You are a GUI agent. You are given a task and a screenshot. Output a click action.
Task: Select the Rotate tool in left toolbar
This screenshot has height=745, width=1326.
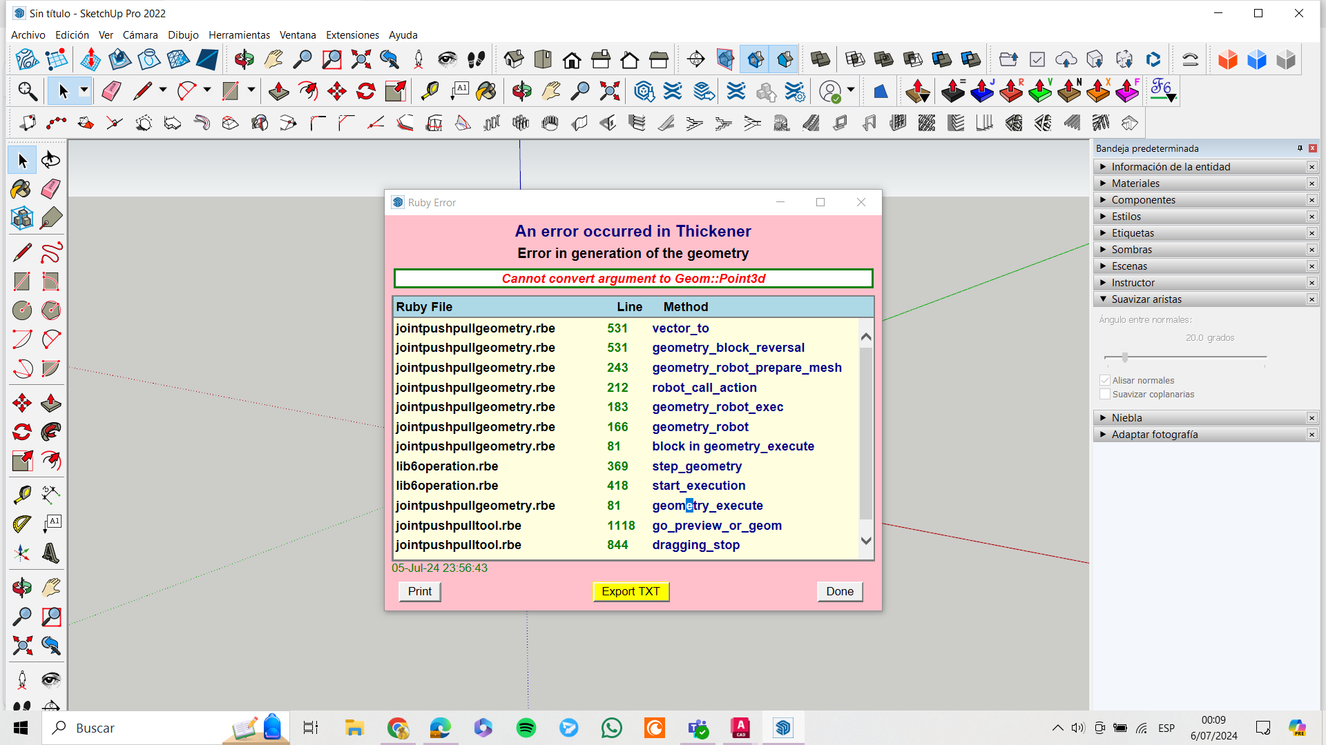[x=21, y=433]
